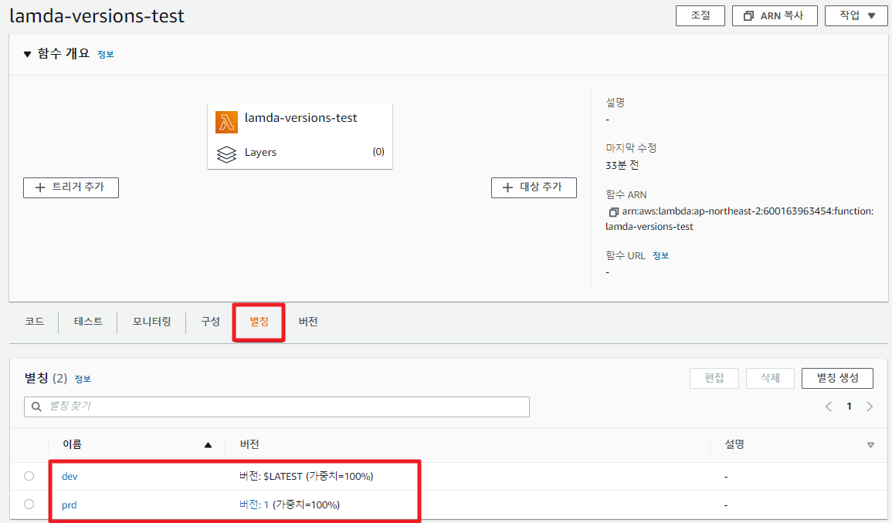Image resolution: width=892 pixels, height=523 pixels.
Task: Click the 조절 button
Action: click(x=700, y=16)
